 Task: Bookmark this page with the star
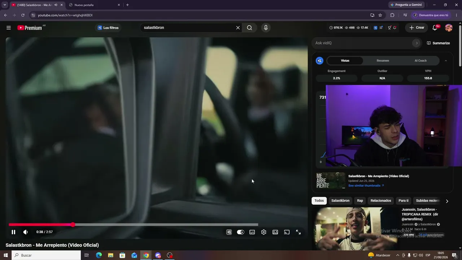click(x=380, y=15)
